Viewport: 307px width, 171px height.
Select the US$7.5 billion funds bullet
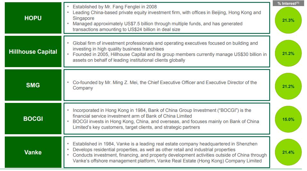point(158,27)
